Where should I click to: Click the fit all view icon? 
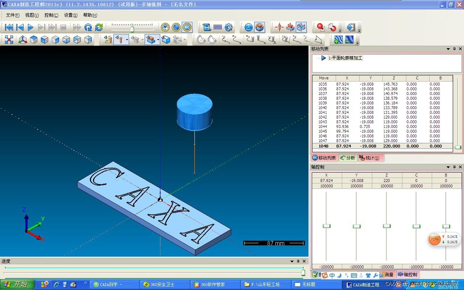tap(9, 40)
